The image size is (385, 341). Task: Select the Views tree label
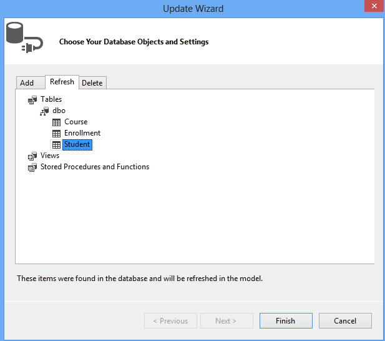(50, 156)
